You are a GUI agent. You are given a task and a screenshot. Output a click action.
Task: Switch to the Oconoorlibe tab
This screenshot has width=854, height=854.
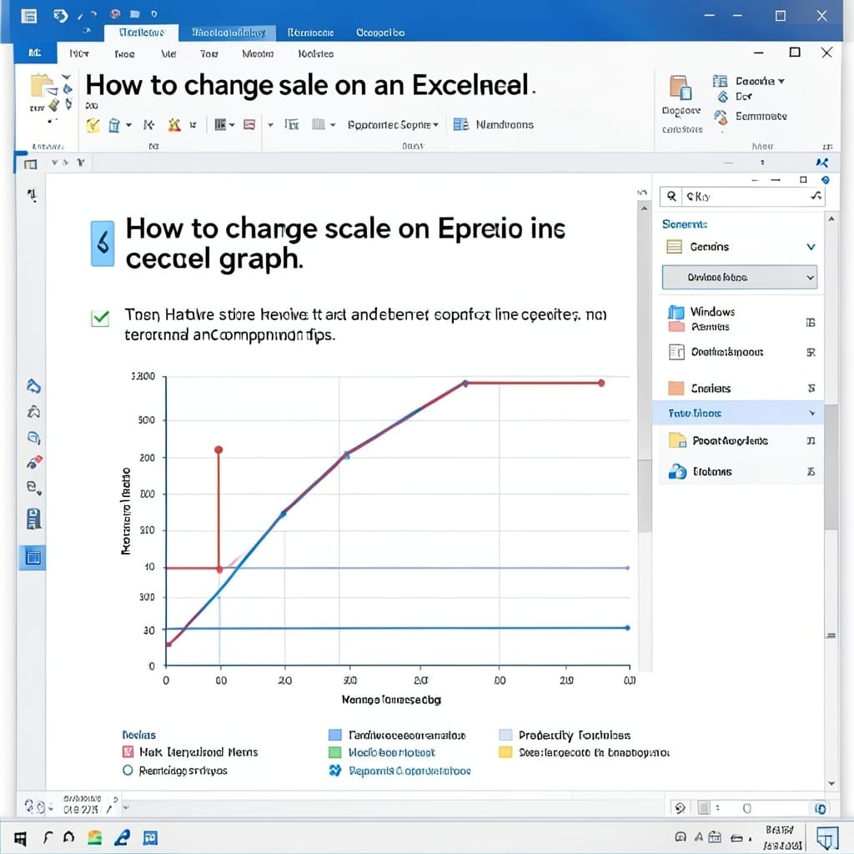(x=380, y=33)
